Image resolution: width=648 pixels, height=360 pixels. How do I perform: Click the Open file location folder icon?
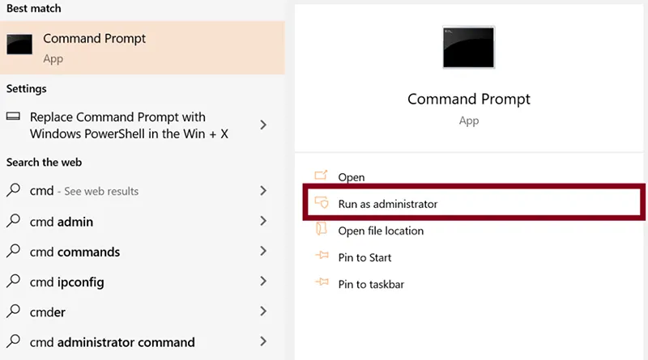tap(321, 231)
